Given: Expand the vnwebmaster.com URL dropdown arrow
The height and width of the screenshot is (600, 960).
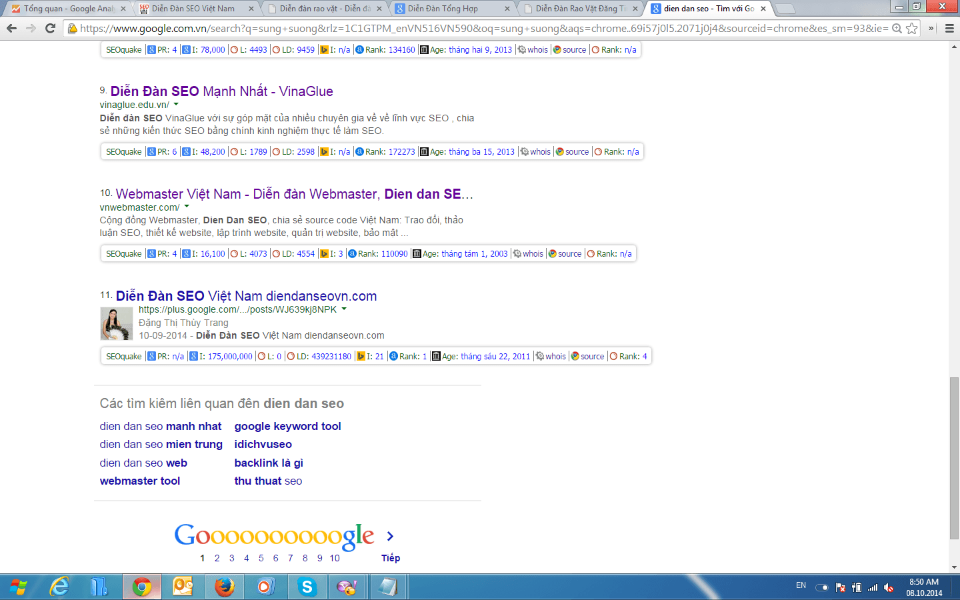Looking at the screenshot, I should [187, 207].
